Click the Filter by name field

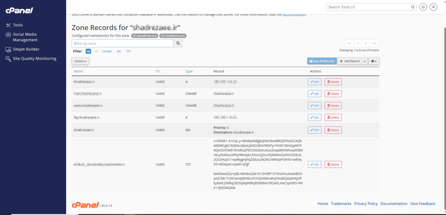point(122,44)
